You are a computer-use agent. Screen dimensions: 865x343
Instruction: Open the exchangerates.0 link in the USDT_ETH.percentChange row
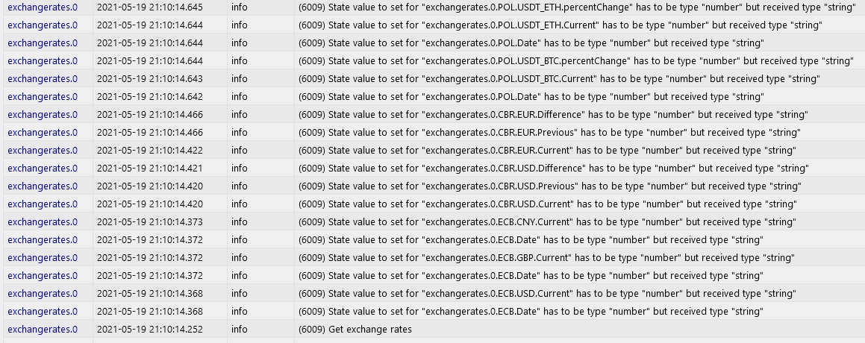[x=43, y=7]
